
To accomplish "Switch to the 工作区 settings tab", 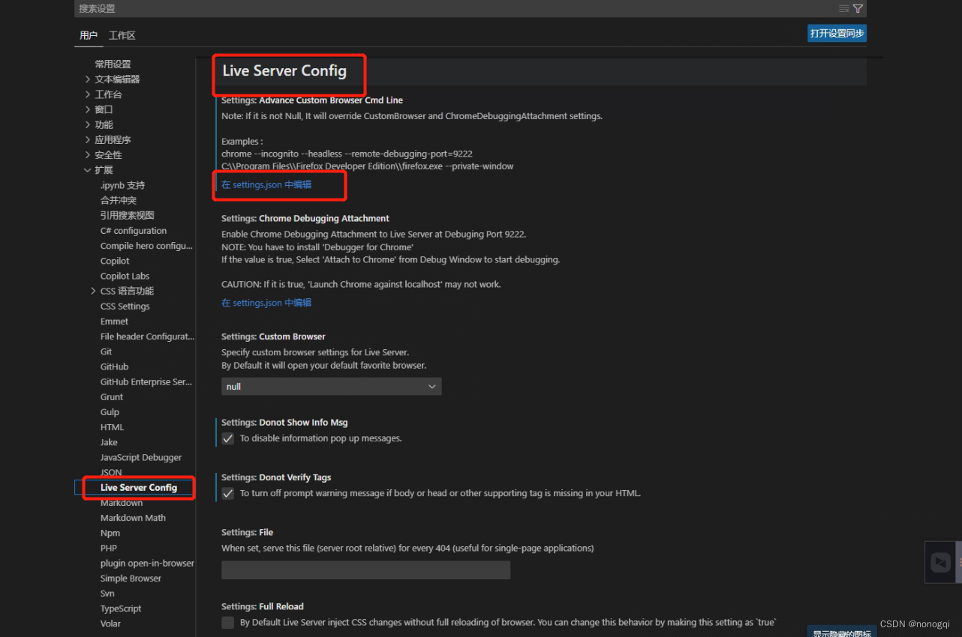I will (122, 34).
